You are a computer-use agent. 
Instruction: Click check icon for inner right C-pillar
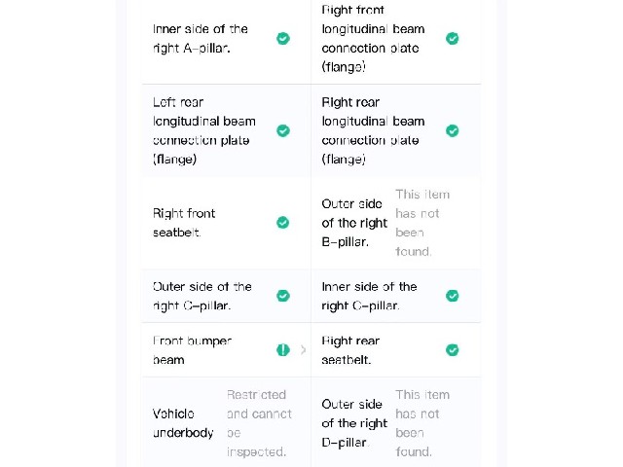[x=452, y=296]
